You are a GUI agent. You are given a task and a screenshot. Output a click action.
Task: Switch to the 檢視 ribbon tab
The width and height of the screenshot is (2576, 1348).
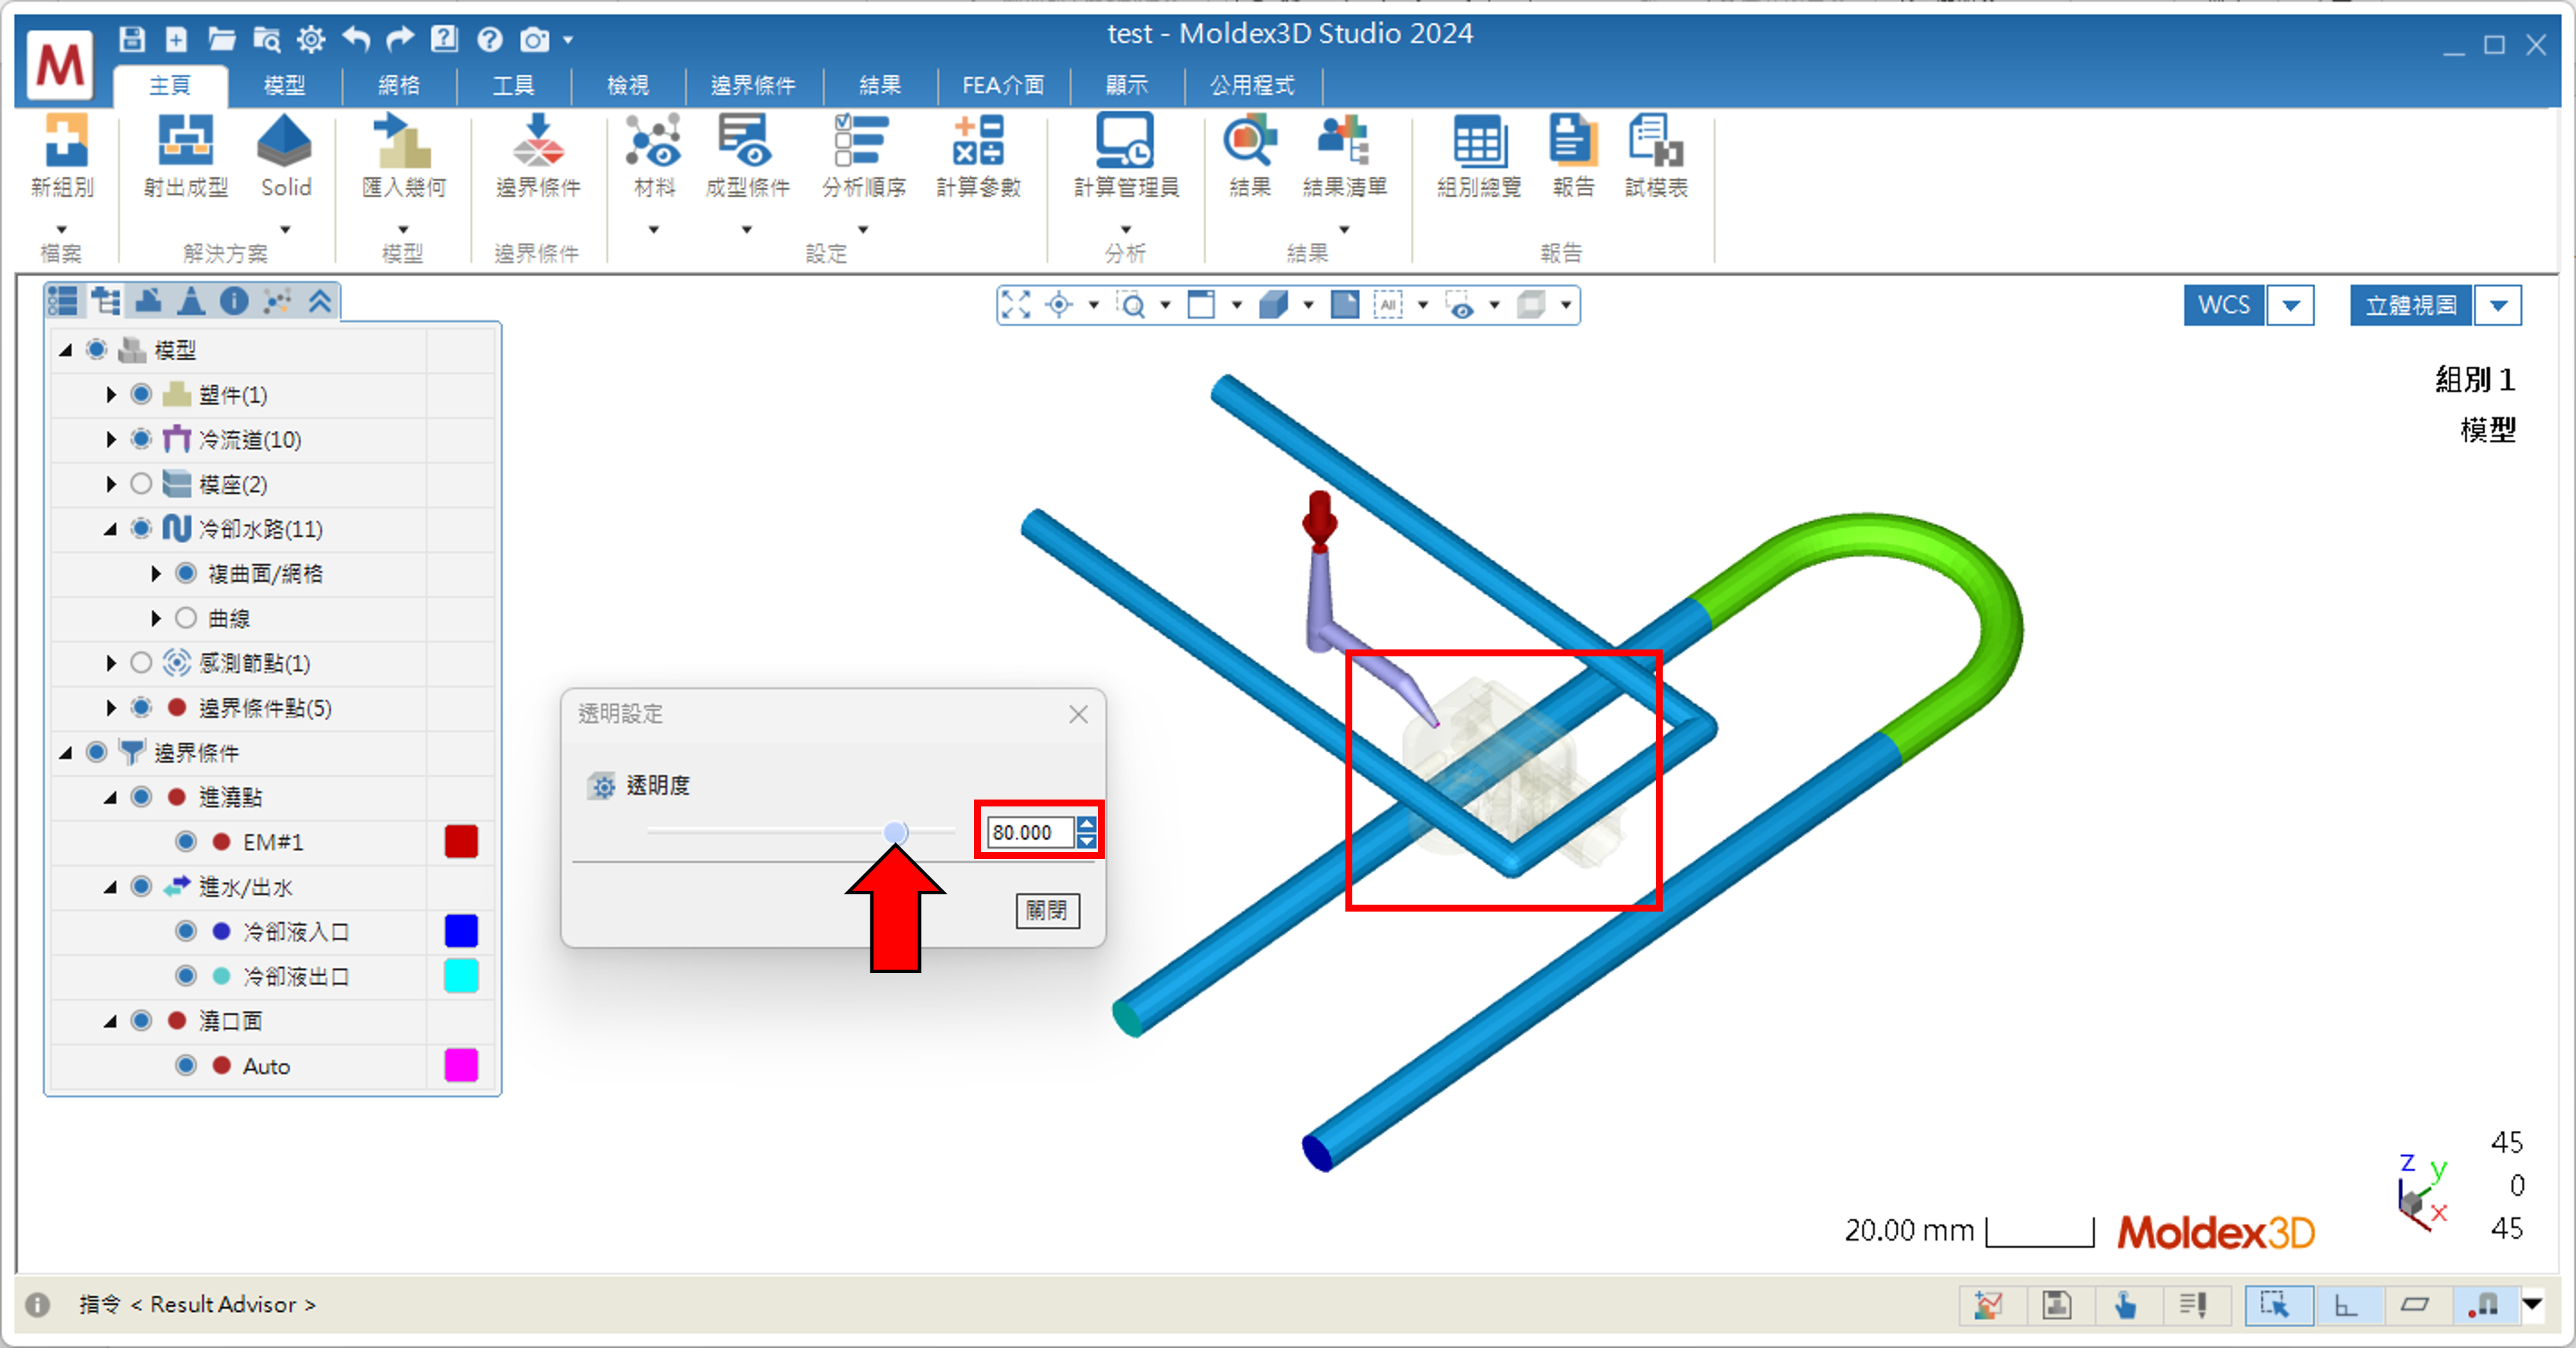tap(628, 86)
